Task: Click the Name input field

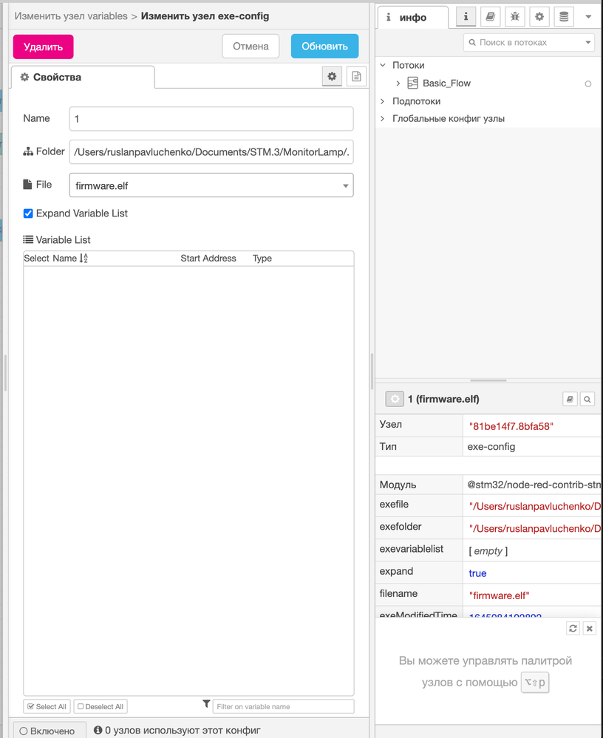Action: click(x=211, y=119)
